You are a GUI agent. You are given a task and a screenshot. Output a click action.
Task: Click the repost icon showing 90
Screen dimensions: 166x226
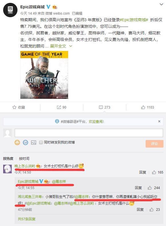(62, 107)
